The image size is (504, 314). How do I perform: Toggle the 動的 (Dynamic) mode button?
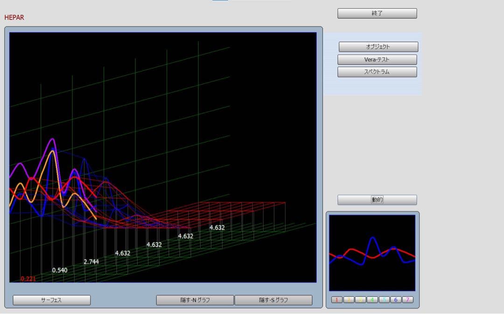(x=377, y=200)
